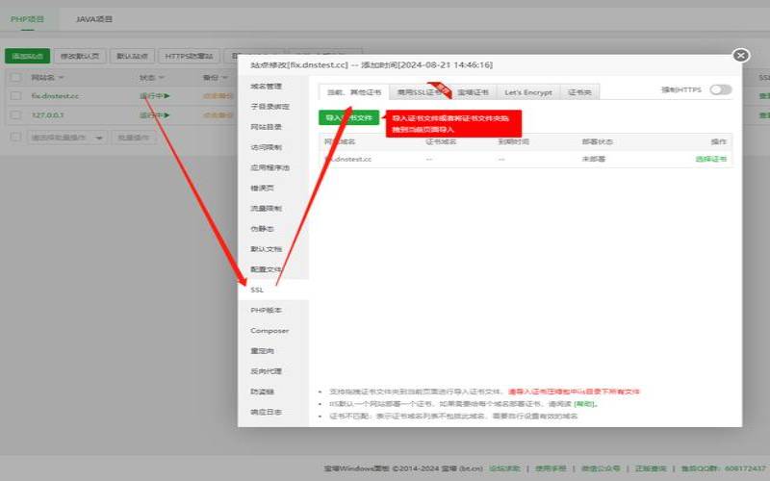
Task: Open Composer in sidebar
Action: point(269,331)
